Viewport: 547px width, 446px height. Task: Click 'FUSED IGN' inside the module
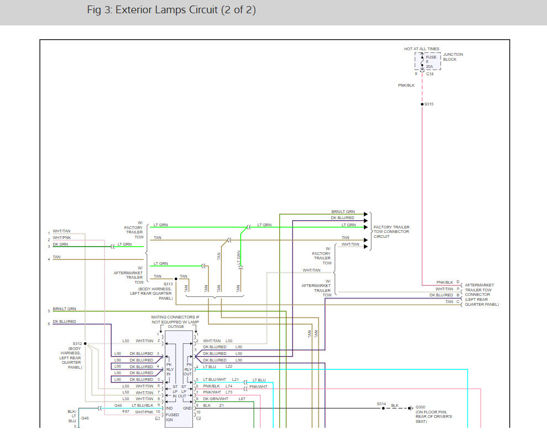pos(172,417)
